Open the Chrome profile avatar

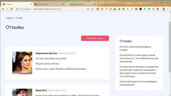click(x=164, y=9)
